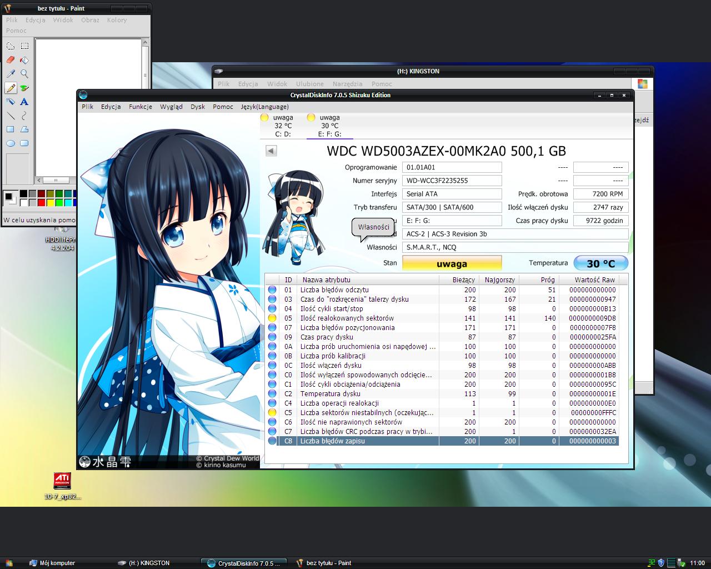Select the Pencil tool in Paint

(11, 88)
